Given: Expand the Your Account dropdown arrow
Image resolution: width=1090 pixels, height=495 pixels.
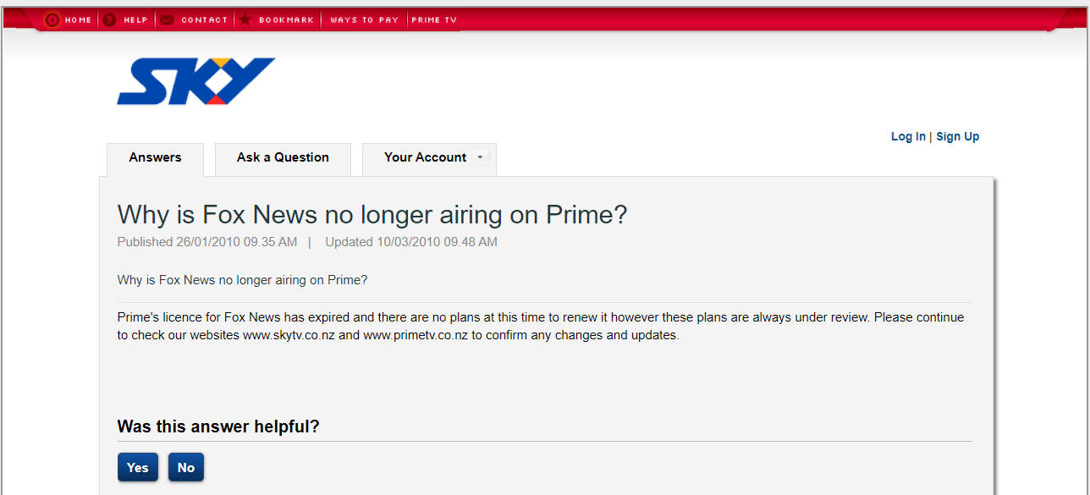Looking at the screenshot, I should [x=480, y=157].
